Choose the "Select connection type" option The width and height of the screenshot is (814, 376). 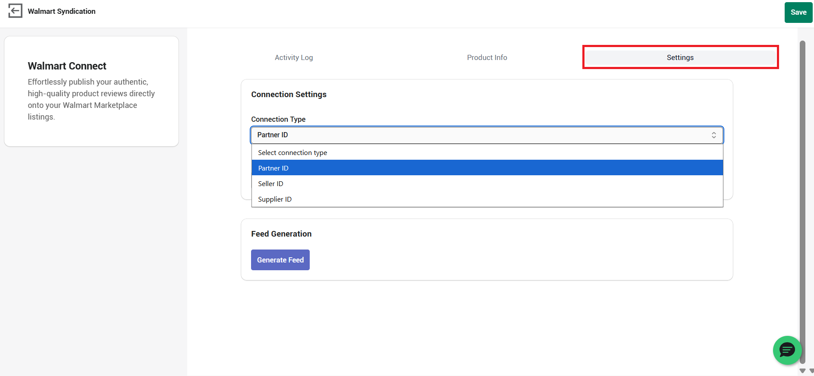[487, 152]
